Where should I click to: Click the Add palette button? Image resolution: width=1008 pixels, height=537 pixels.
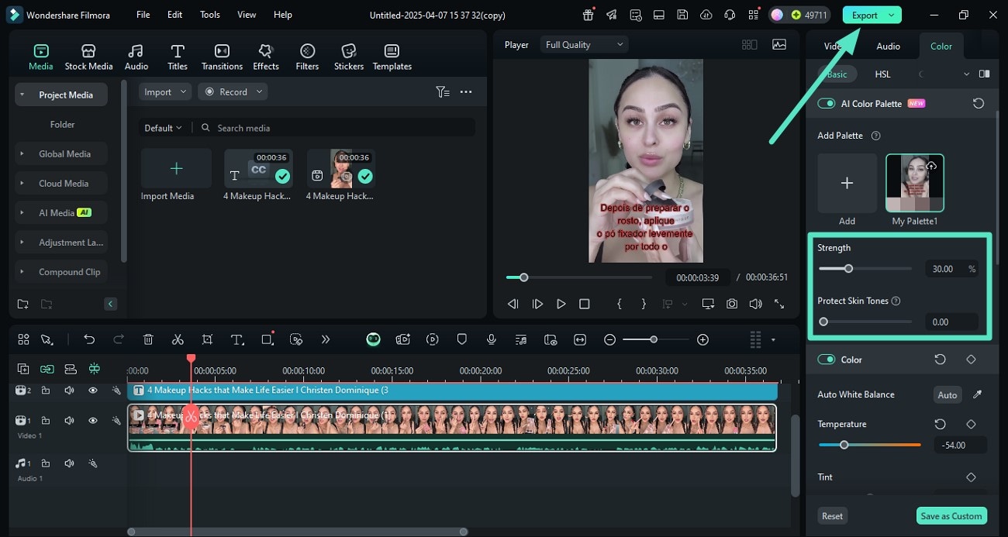tap(847, 183)
